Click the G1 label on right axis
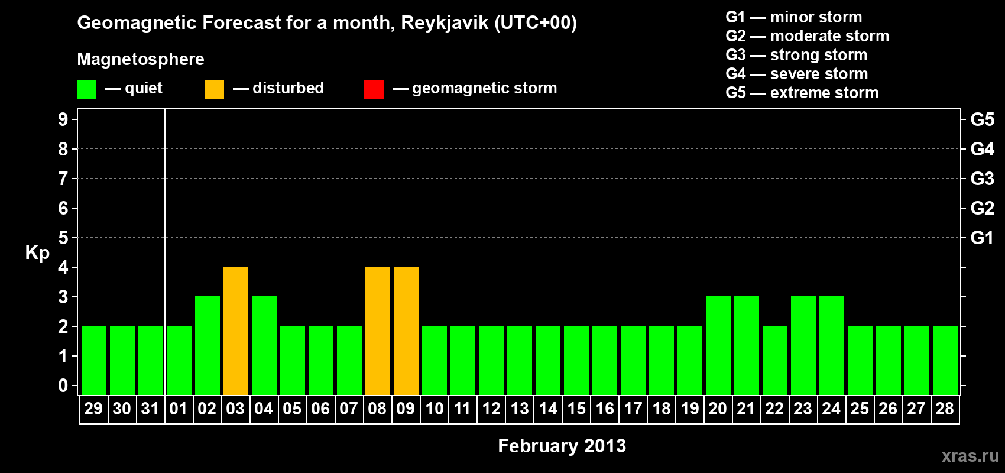1005x473 pixels. coord(983,238)
